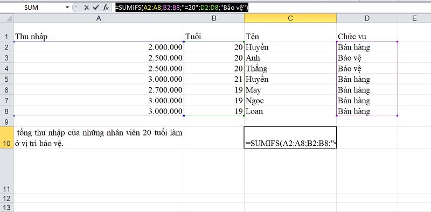431x212 pixels.
Task: Select row 11 header
Action: coord(6,171)
